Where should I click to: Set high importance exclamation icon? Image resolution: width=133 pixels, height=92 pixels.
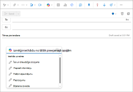click(97, 5)
